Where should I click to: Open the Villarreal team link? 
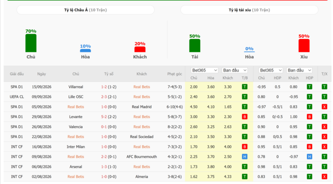76,87
